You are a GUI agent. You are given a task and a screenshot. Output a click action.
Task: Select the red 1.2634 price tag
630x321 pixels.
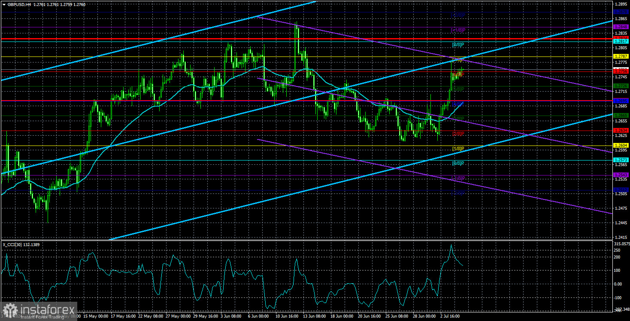point(621,131)
